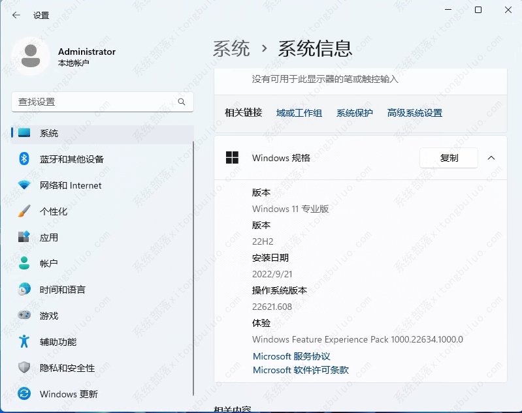Click the Accessibility figure icon
Image resolution: width=522 pixels, height=413 pixels.
pos(24,342)
